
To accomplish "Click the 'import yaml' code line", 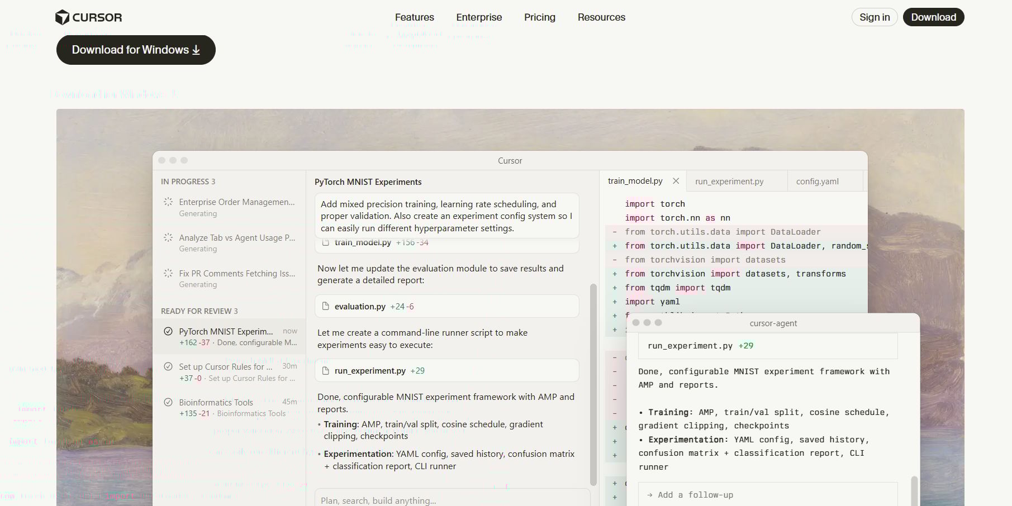I will 652,302.
